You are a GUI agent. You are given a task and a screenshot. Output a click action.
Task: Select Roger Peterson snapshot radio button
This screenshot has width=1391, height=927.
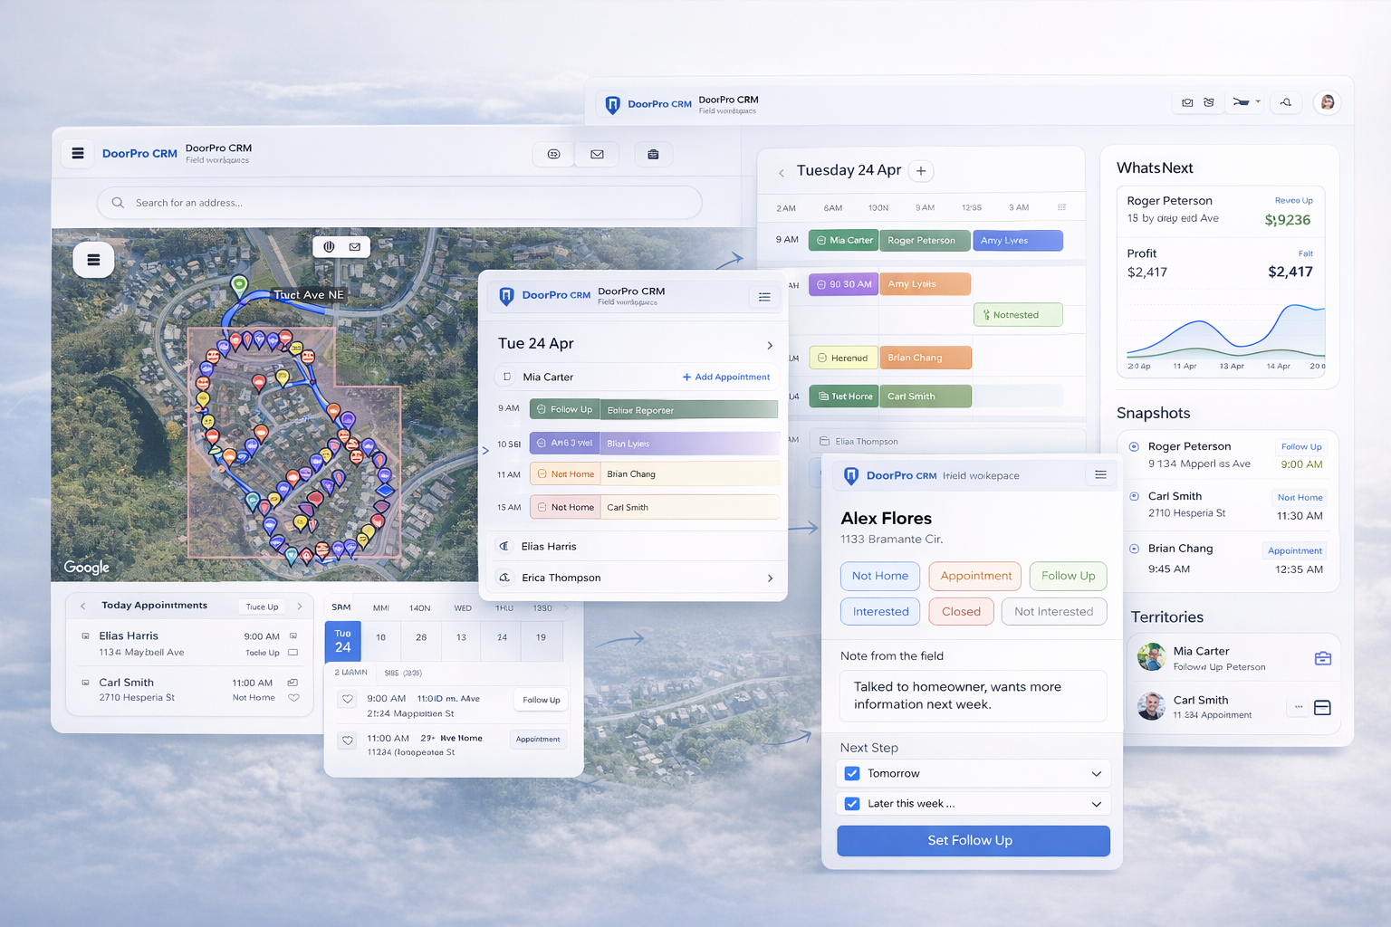1134,446
